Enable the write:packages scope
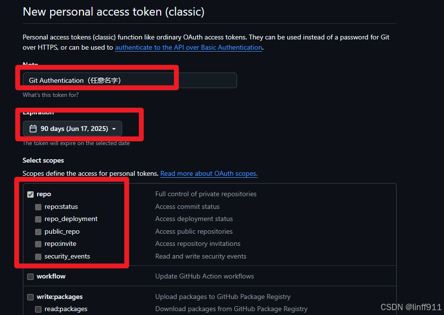Viewport: 444px width, 315px height. [31, 296]
